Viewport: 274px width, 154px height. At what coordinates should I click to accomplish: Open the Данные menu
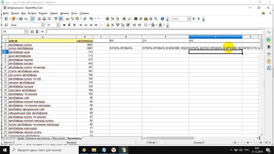[65, 13]
